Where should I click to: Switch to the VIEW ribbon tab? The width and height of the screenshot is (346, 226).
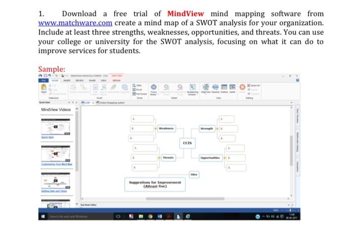tap(103, 80)
